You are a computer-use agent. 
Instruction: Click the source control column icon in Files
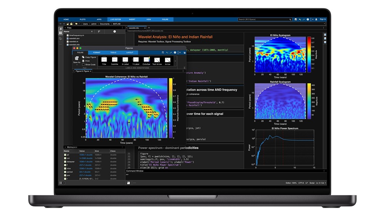[99, 31]
